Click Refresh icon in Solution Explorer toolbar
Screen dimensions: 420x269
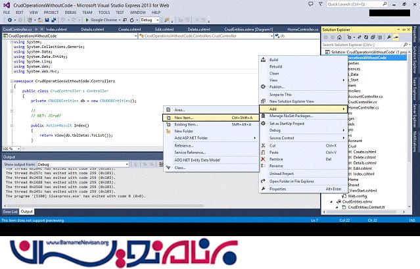click(366, 37)
